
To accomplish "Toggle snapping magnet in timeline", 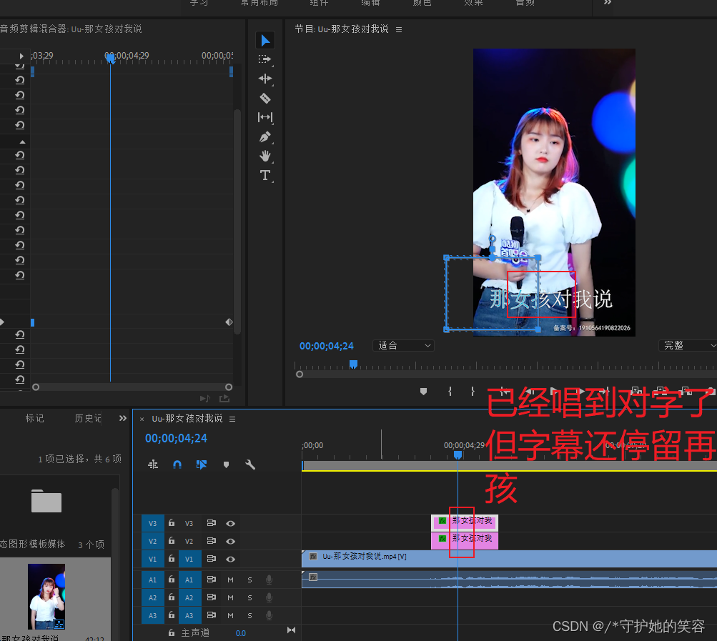I will tap(177, 464).
